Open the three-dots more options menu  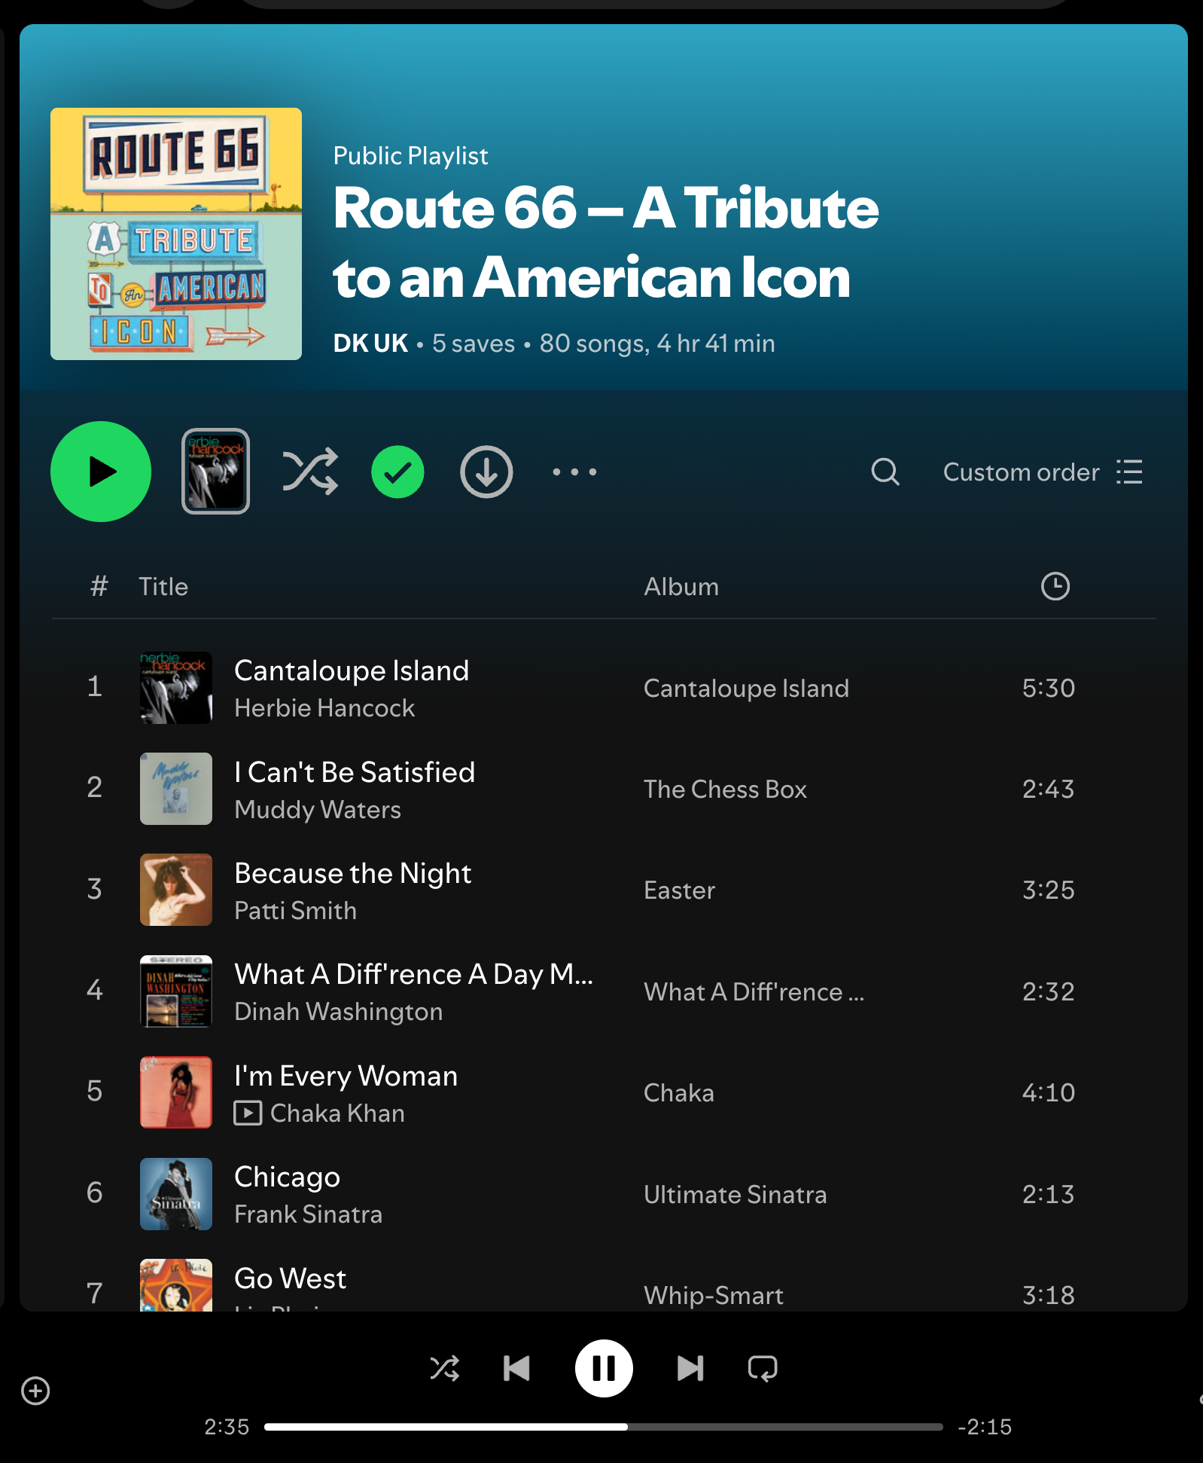click(574, 472)
